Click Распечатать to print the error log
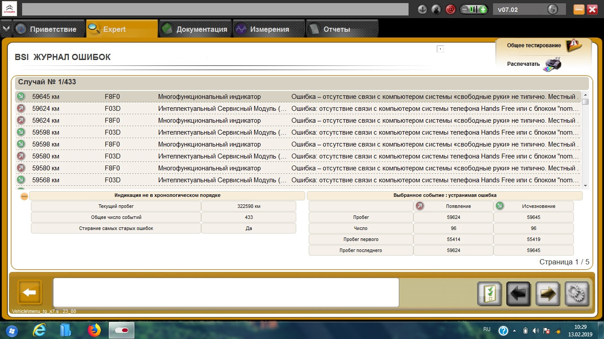This screenshot has height=339, width=604. [524, 64]
